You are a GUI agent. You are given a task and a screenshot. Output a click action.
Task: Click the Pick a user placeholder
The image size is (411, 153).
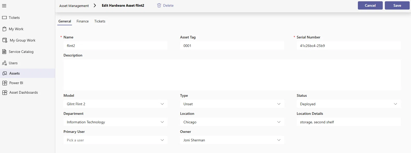click(75, 140)
